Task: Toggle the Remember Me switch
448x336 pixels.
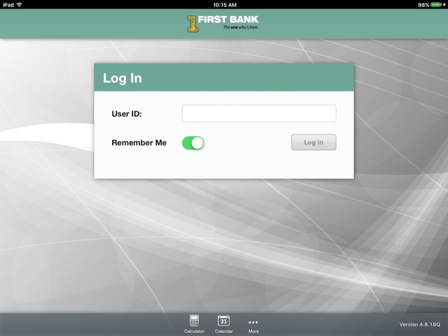Action: point(193,143)
